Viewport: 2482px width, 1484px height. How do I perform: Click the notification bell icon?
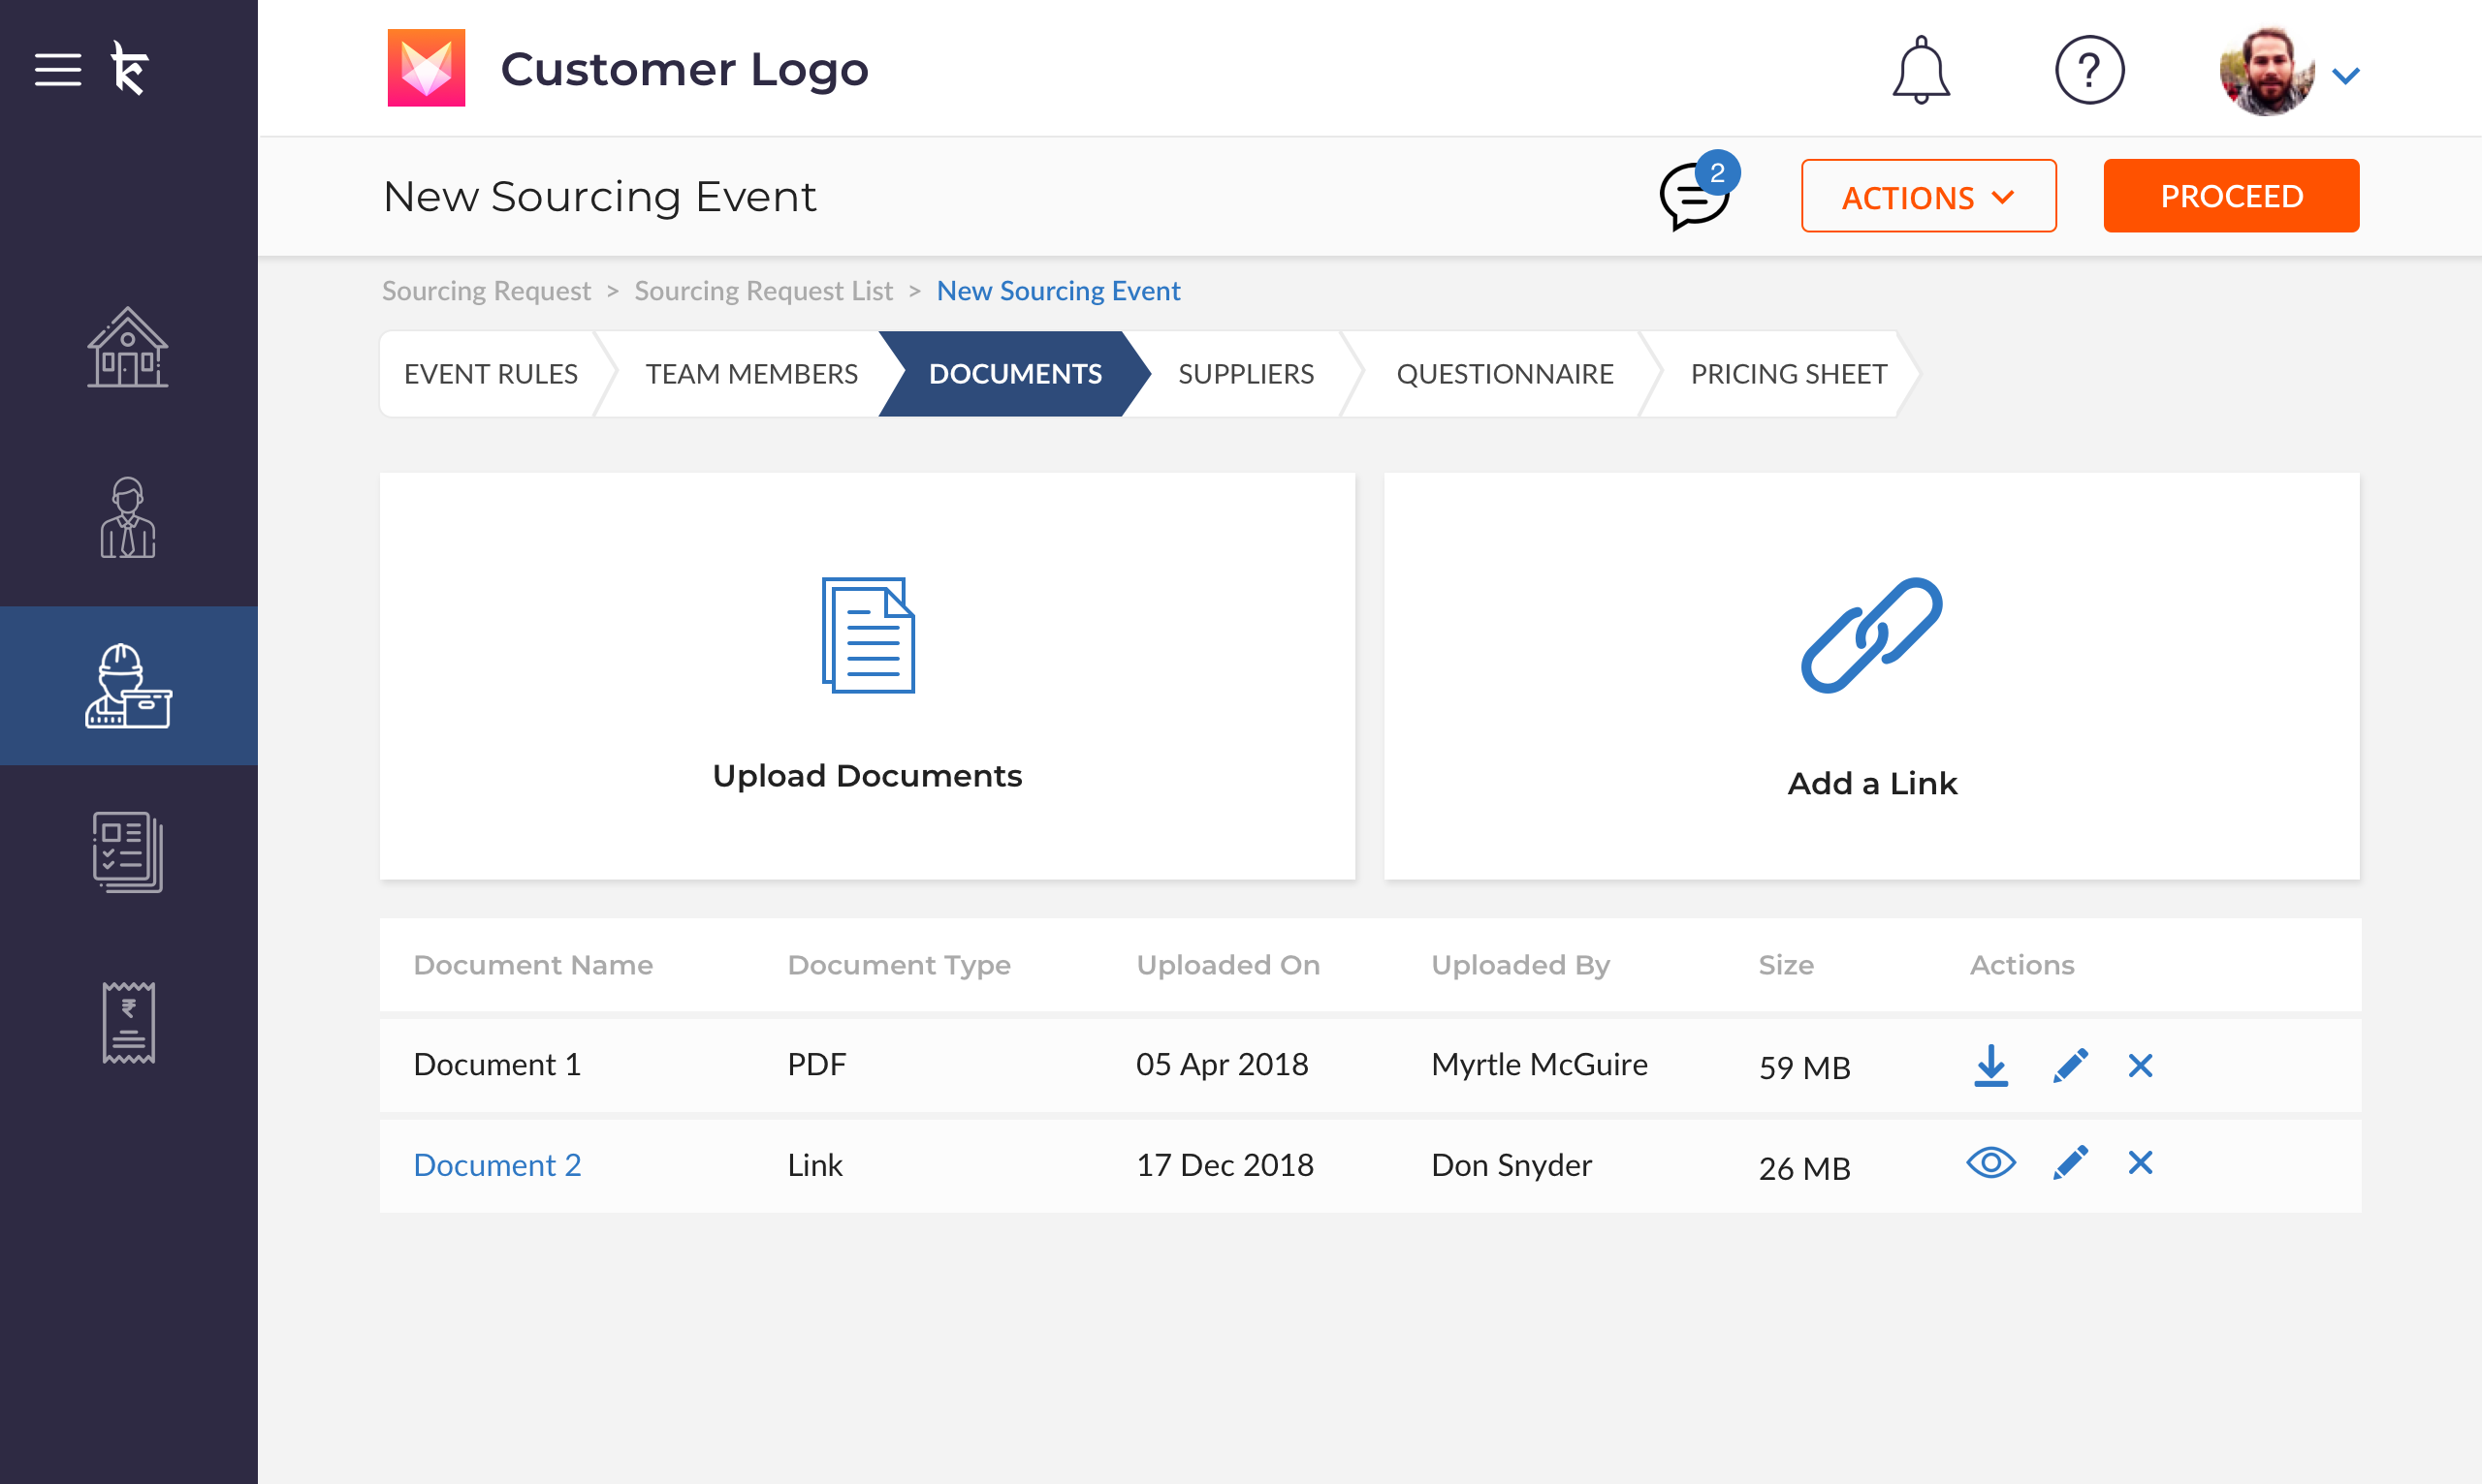pos(1921,70)
